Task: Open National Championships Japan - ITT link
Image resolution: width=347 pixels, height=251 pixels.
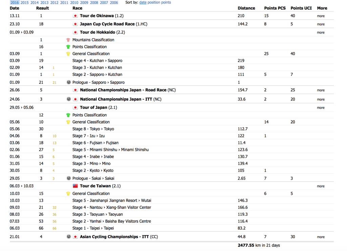Action: point(116,99)
